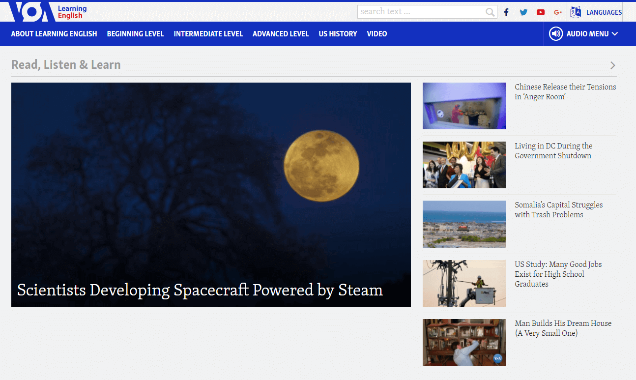Open the Chinese 'Anger Room' article link
636x380 pixels.
click(565, 92)
